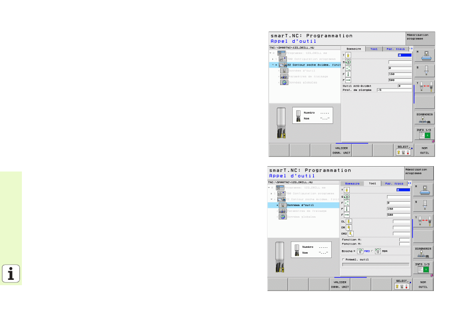Viewport: 464px width, 327px height.
Task: Click the program icon in upper screen tree
Action: (282, 53)
